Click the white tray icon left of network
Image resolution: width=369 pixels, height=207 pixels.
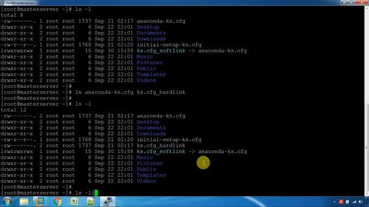pyautogui.click(x=347, y=202)
